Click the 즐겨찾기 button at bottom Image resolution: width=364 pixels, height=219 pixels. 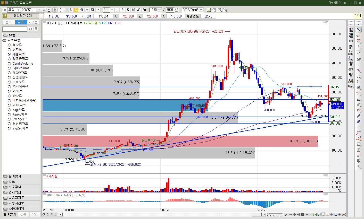10,214
